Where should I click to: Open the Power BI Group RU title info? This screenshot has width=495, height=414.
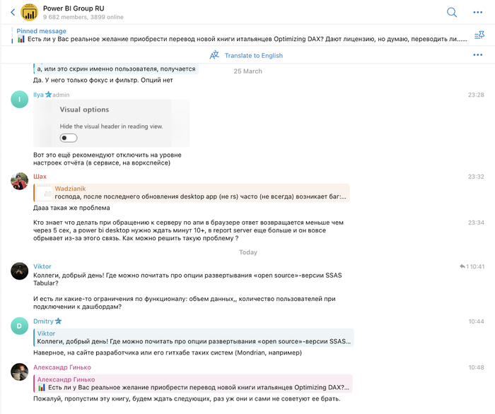[x=71, y=8]
